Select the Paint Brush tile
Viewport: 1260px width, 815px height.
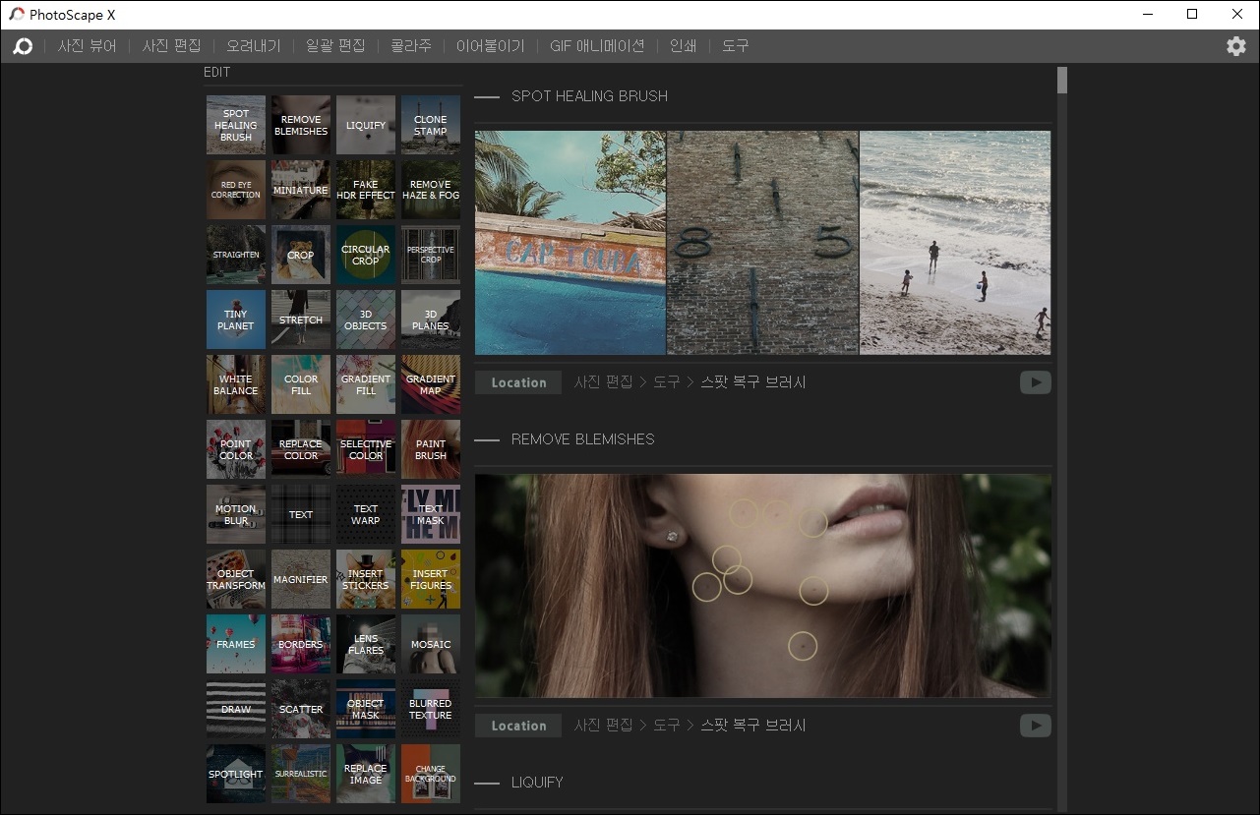coord(431,449)
